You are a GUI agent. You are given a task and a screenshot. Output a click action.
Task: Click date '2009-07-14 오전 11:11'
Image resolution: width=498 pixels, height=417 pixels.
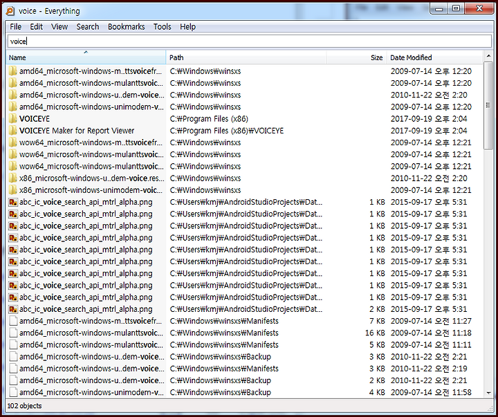[431, 345]
